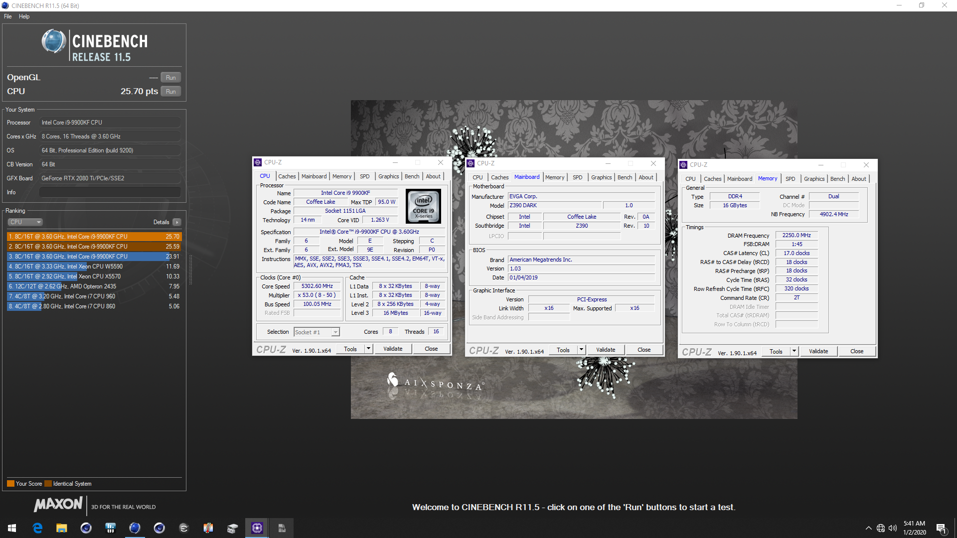
Task: Run the OpenGL benchmark test
Action: click(171, 78)
